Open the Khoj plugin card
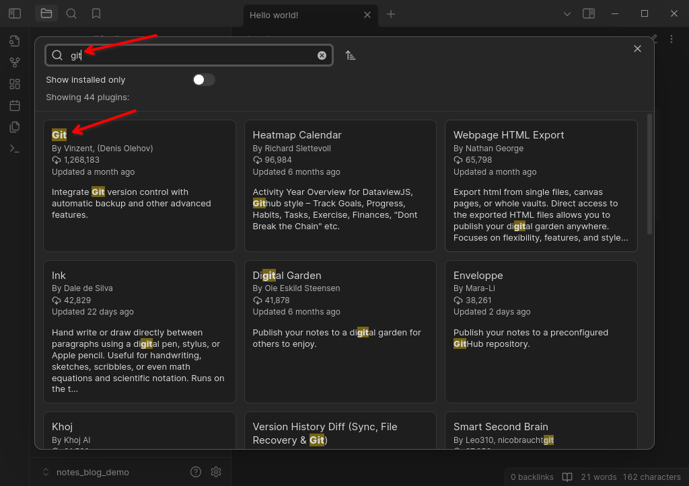 pos(139,430)
